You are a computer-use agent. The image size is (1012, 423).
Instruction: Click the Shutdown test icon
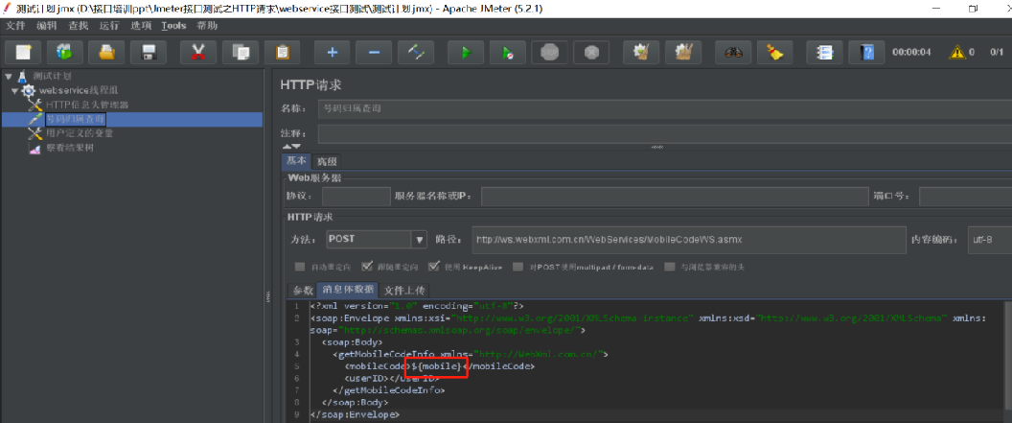(591, 53)
